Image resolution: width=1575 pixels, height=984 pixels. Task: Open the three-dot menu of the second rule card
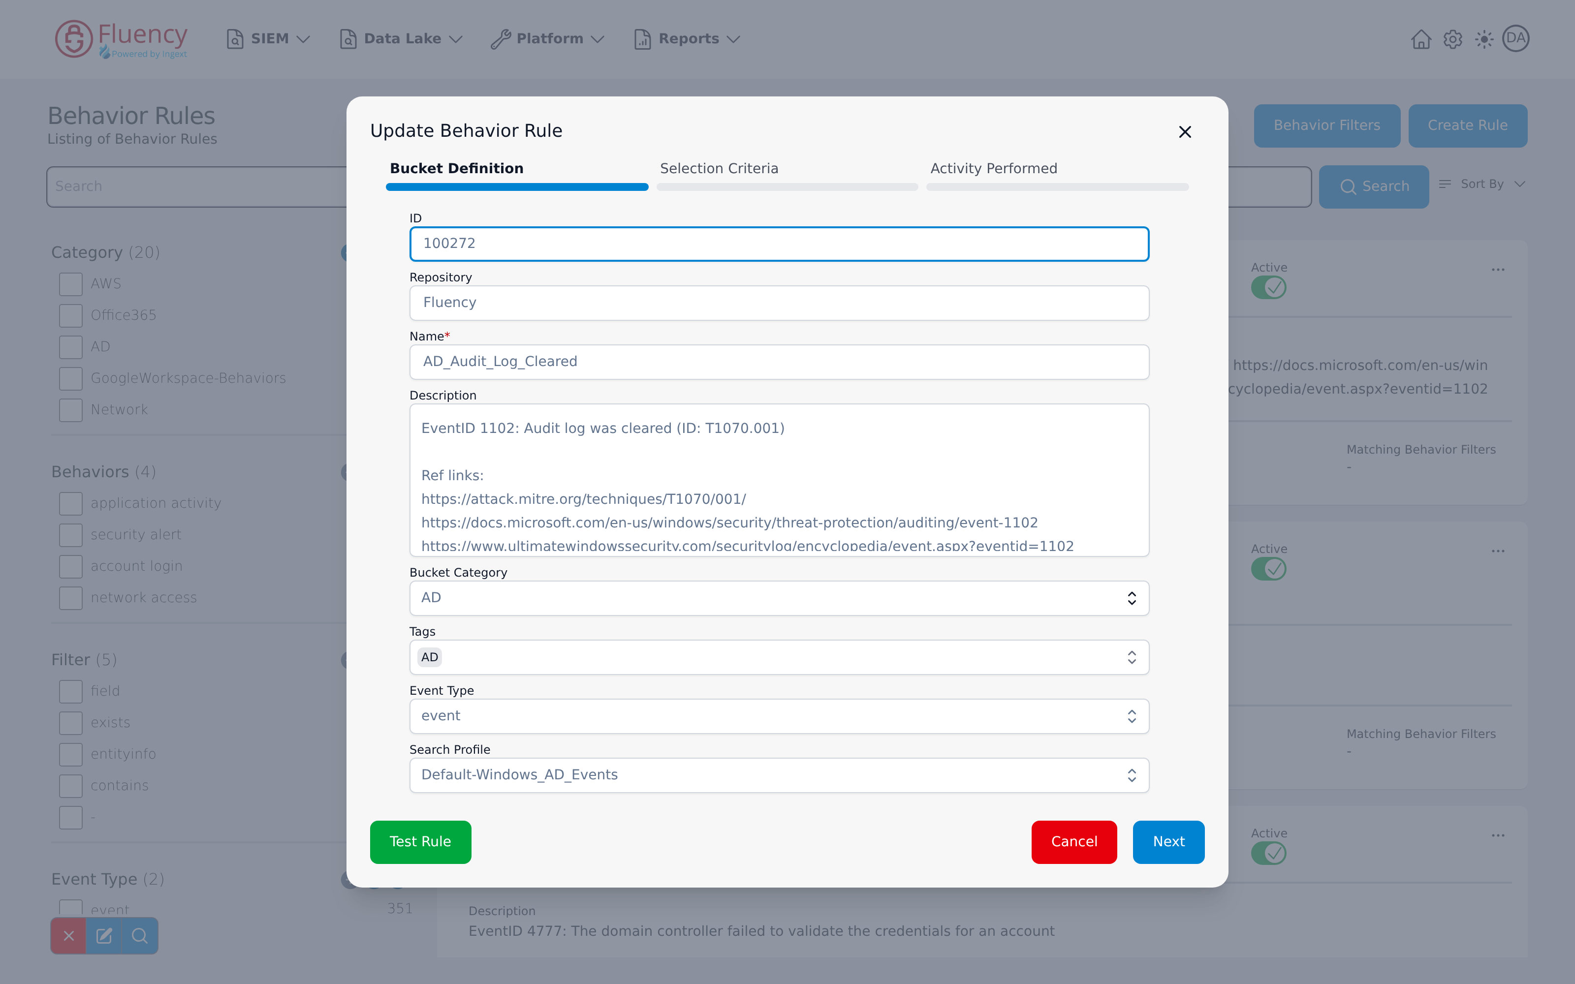[1498, 551]
